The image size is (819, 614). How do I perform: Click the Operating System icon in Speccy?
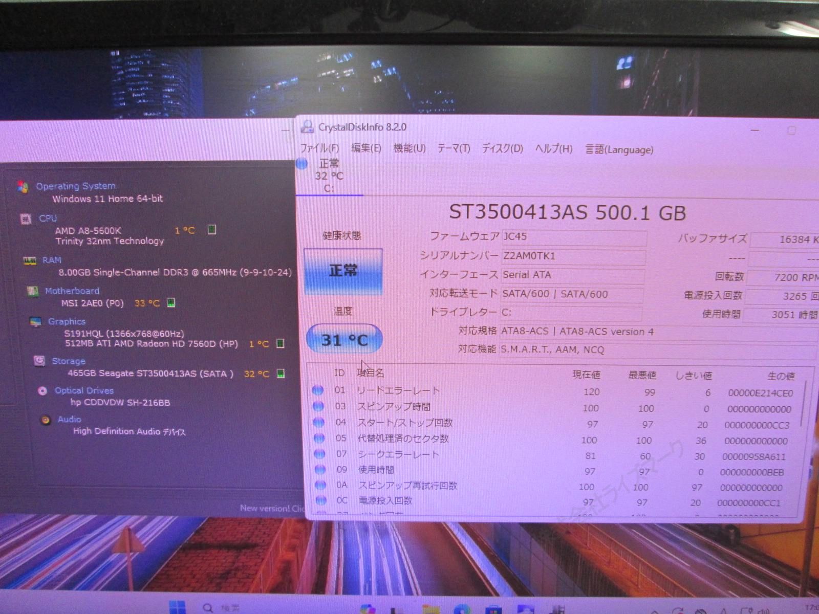(x=23, y=187)
